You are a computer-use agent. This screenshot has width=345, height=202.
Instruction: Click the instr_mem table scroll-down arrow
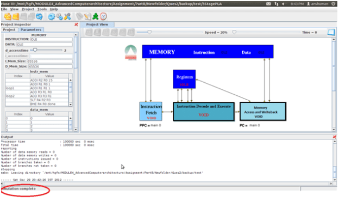tap(71, 105)
